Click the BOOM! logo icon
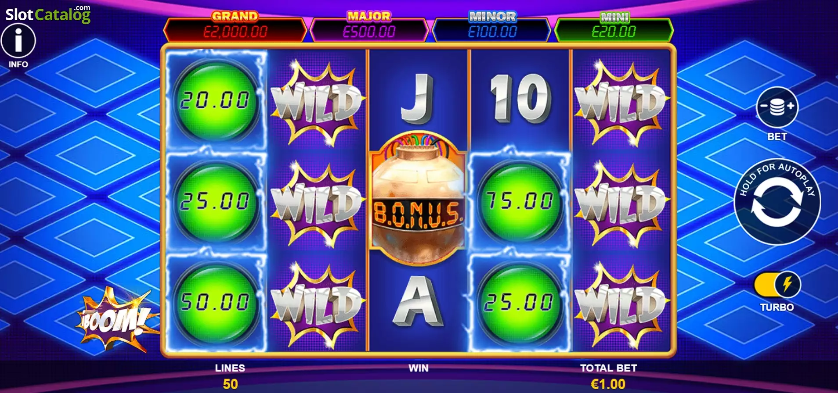The image size is (838, 393). 116,320
